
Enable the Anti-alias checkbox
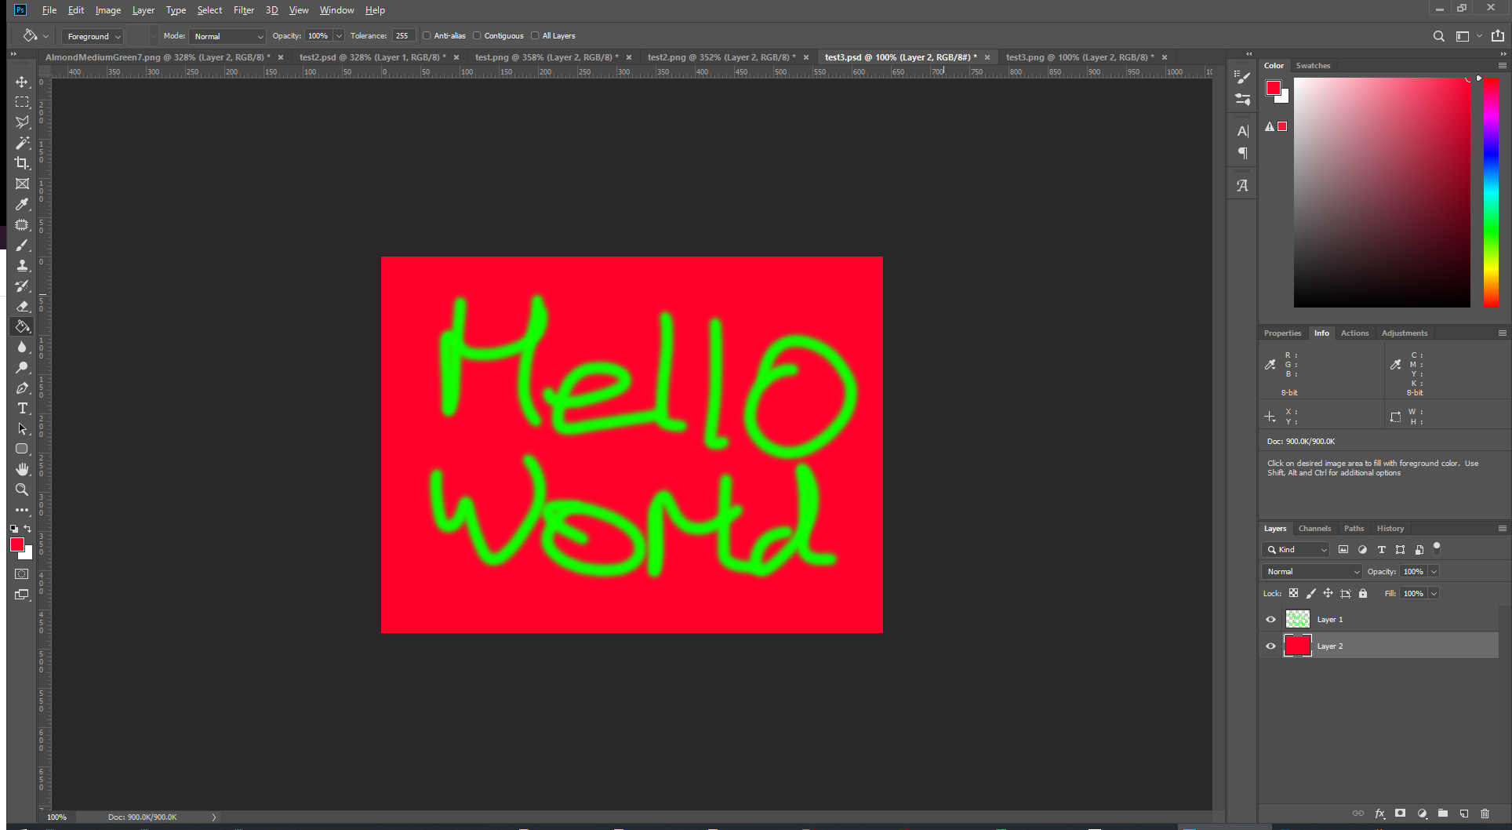click(x=427, y=35)
